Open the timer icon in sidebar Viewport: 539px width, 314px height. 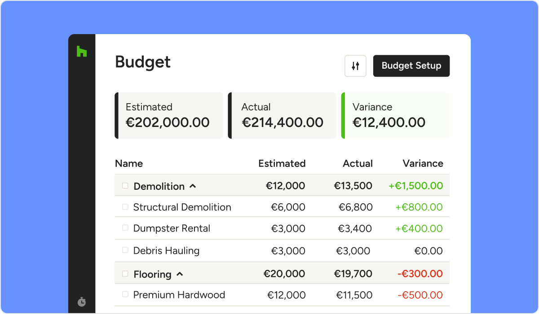point(81,302)
